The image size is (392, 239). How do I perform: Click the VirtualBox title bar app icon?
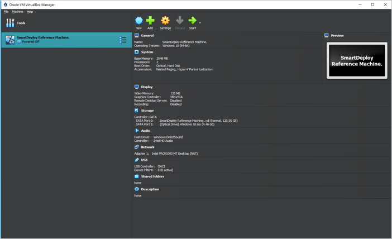[x=5, y=5]
